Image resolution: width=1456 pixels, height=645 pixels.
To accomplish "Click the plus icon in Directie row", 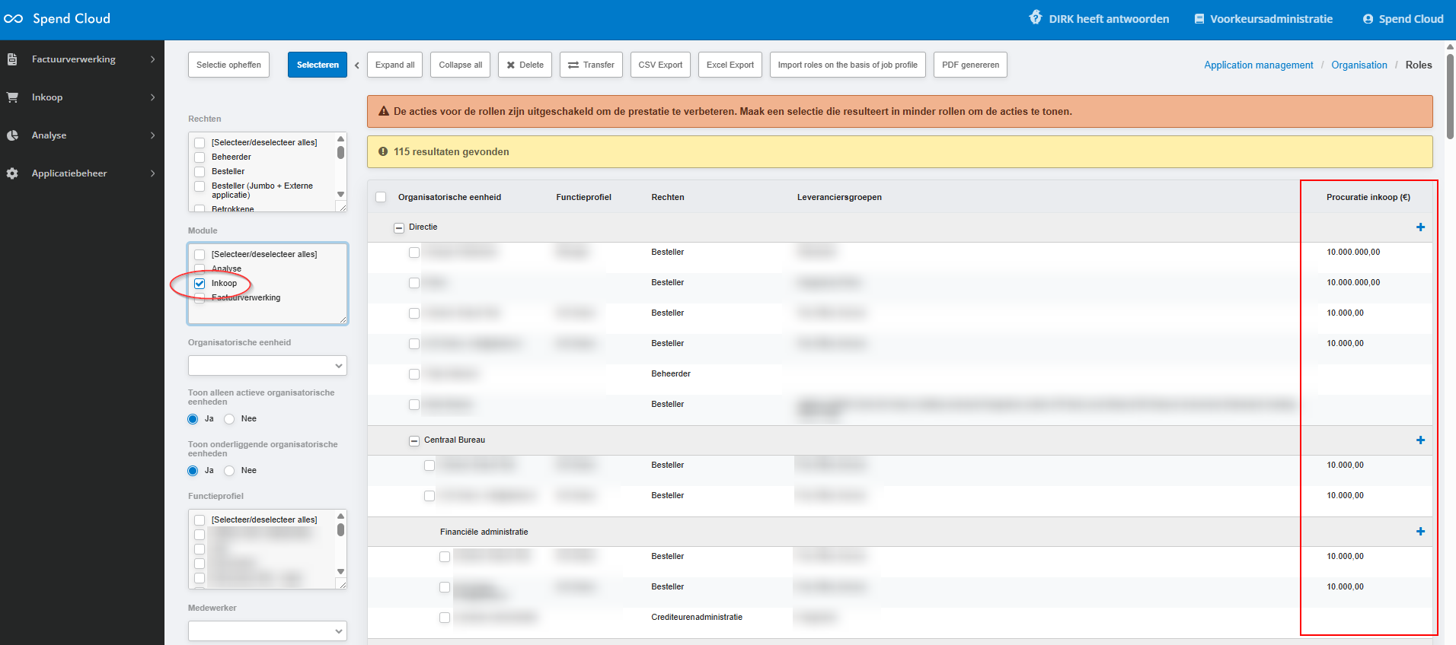I will (x=1420, y=227).
